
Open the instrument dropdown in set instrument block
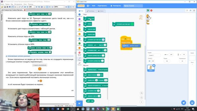tap(105, 86)
